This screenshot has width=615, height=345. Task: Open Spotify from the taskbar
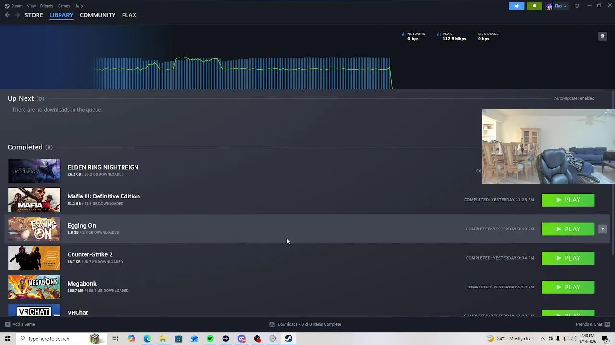pos(210,339)
